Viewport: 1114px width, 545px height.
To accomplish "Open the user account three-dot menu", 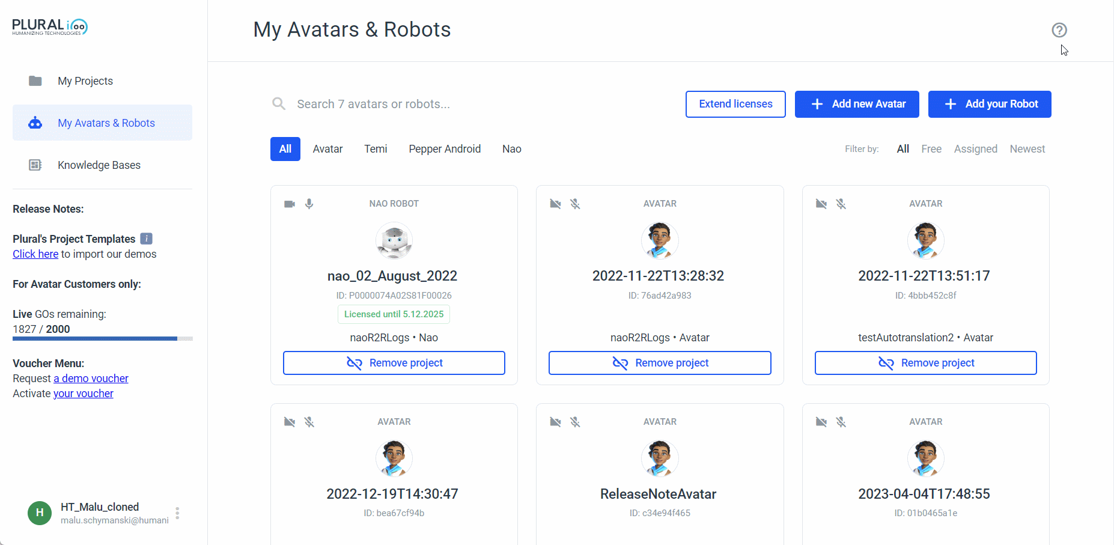I will (x=177, y=513).
